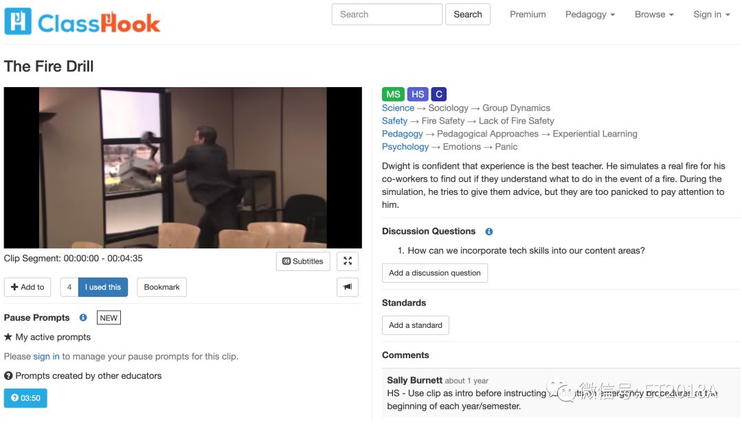Click into the Search input field
This screenshot has height=424, width=742.
387,14
